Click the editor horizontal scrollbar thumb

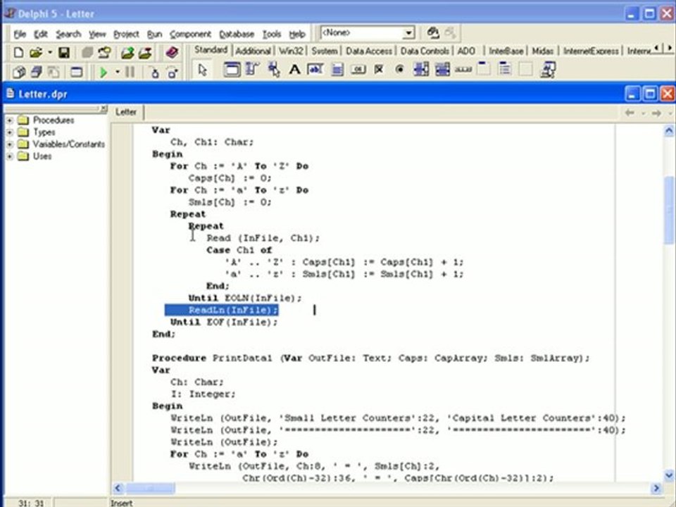pyautogui.click(x=150, y=488)
